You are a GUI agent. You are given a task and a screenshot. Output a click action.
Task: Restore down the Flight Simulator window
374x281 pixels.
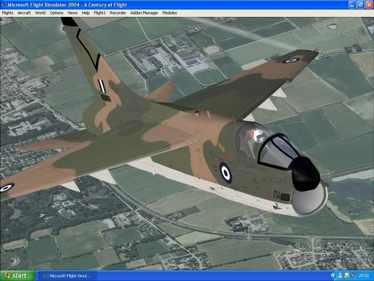360,5
